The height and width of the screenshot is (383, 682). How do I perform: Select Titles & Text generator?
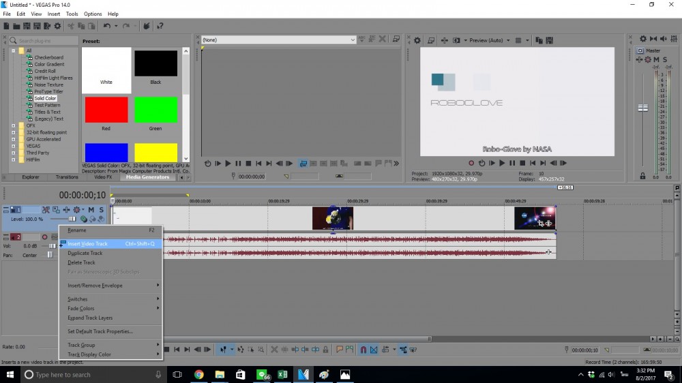[48, 112]
